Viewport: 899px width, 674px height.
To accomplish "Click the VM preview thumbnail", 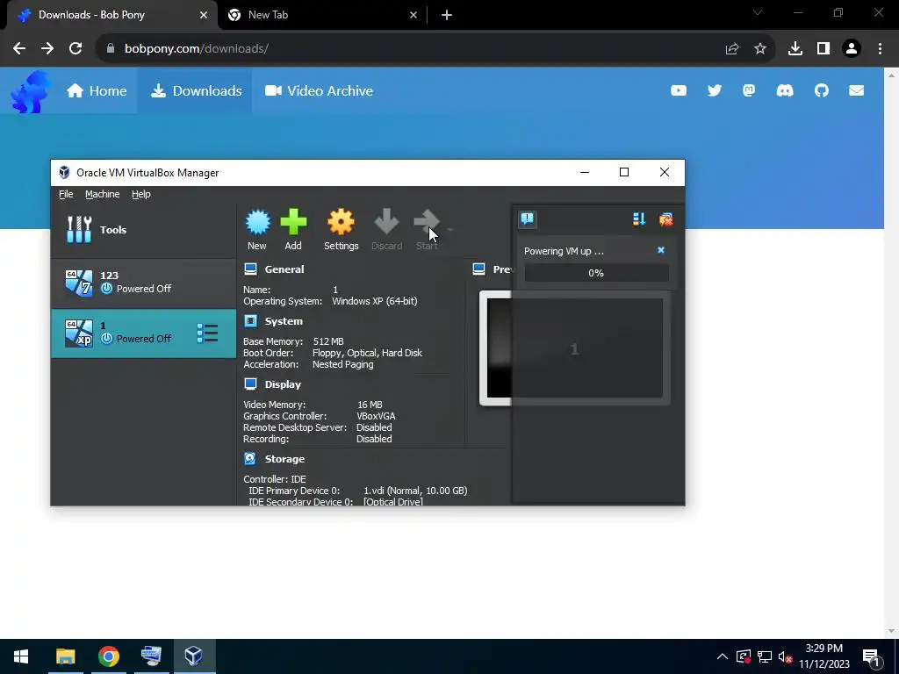I will tap(574, 348).
